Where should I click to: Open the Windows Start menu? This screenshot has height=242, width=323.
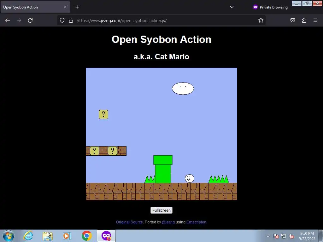pos(9,236)
